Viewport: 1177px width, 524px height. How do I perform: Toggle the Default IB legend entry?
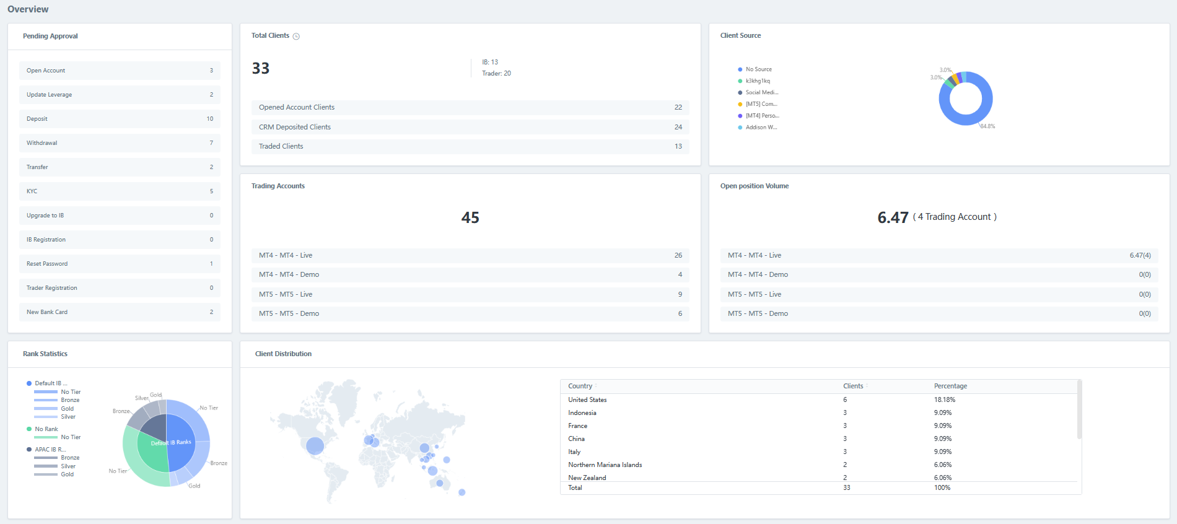(x=47, y=383)
